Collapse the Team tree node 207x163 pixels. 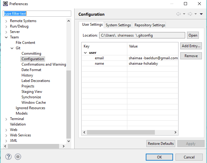tap(7, 37)
